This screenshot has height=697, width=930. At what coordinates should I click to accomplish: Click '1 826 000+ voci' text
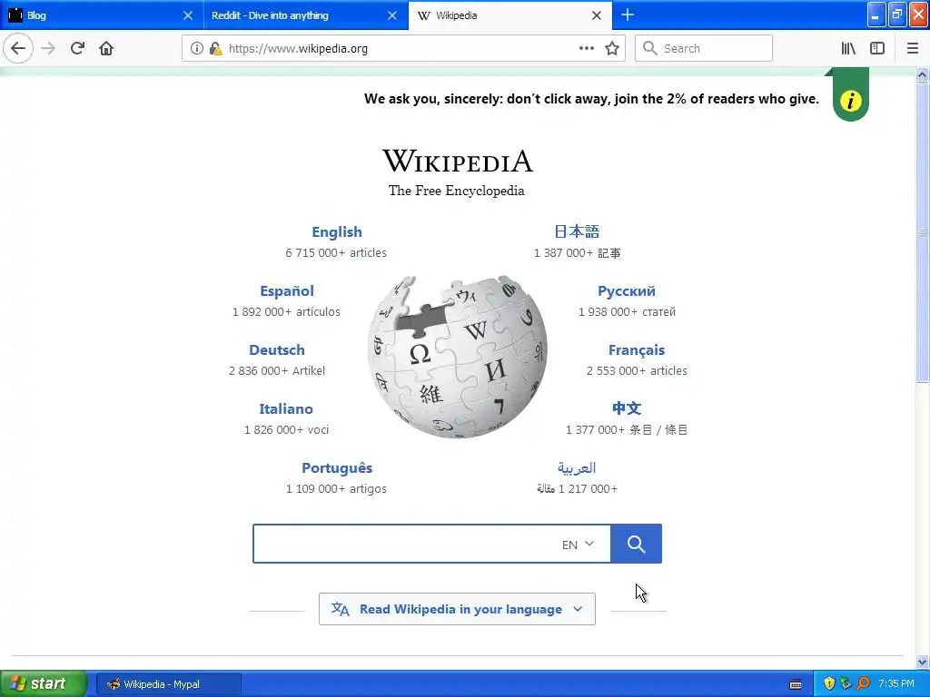(x=286, y=429)
